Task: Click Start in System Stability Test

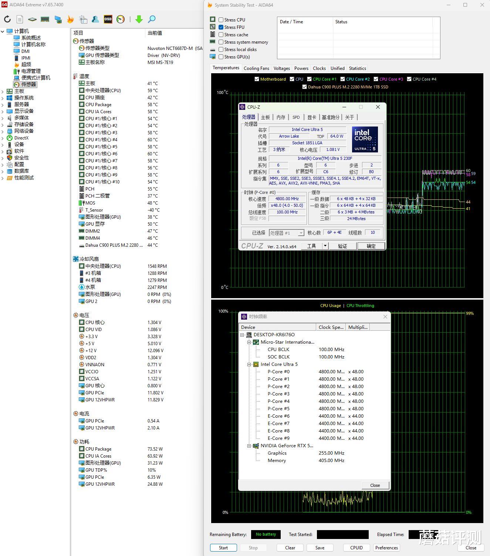Action: pyautogui.click(x=223, y=548)
